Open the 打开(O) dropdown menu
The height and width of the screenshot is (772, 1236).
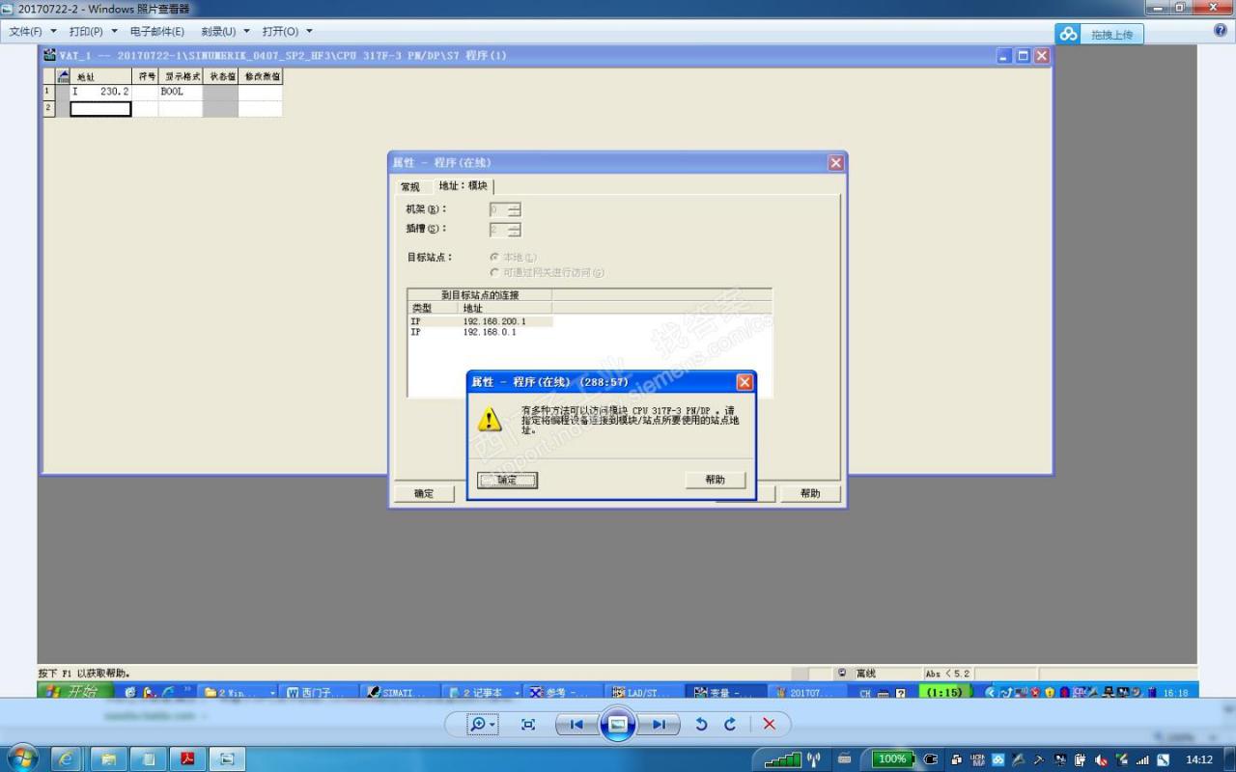coord(288,32)
